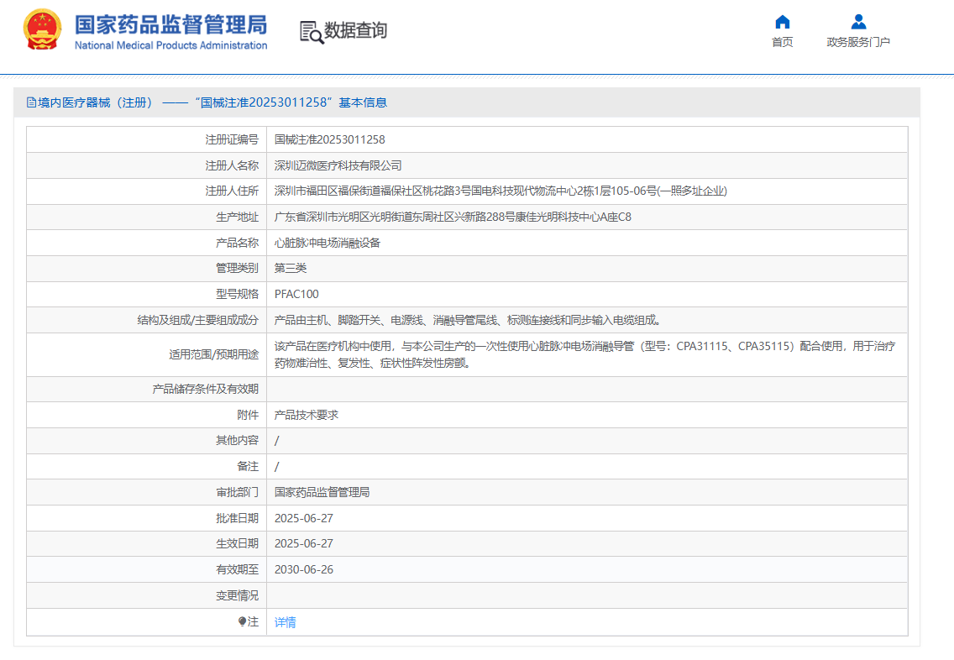Click the 审批部门 row label
This screenshot has height=660, width=954.
(x=238, y=492)
